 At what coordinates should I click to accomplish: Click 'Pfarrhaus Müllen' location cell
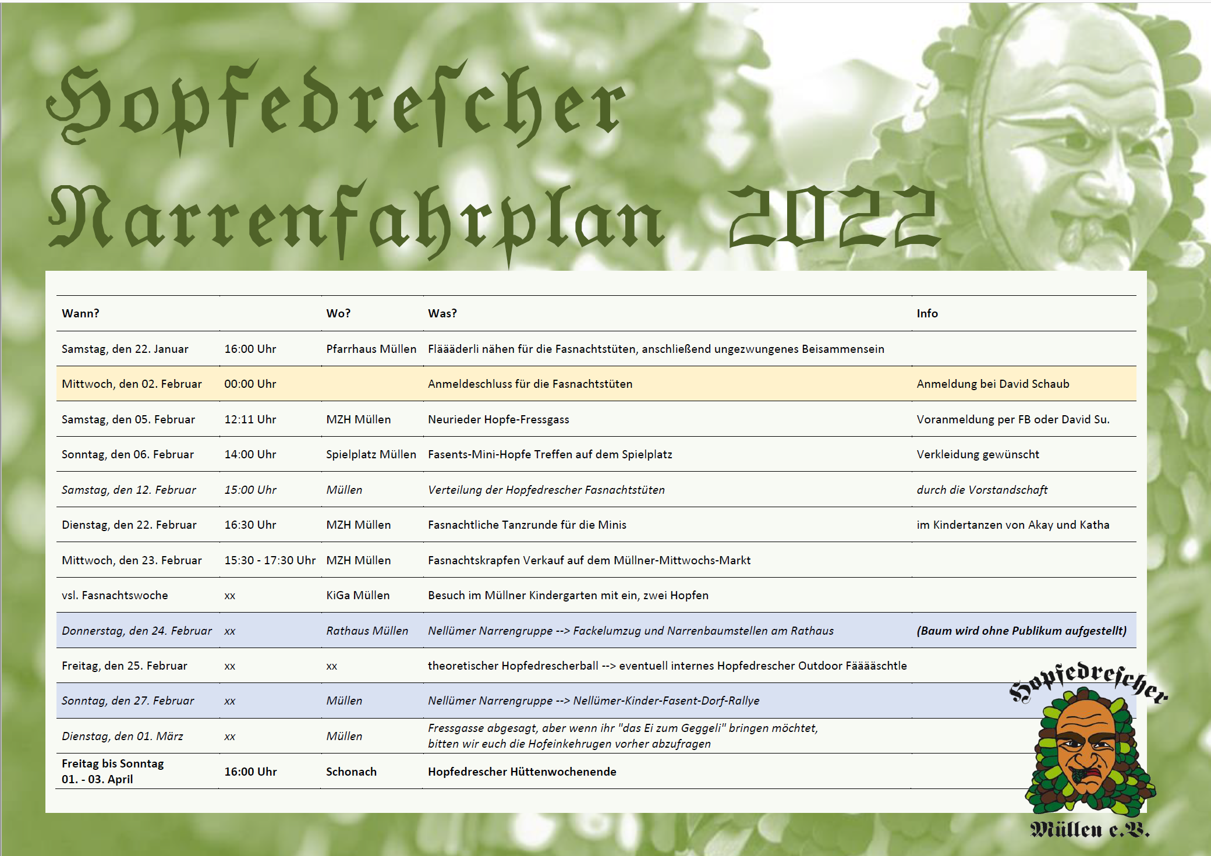point(371,349)
